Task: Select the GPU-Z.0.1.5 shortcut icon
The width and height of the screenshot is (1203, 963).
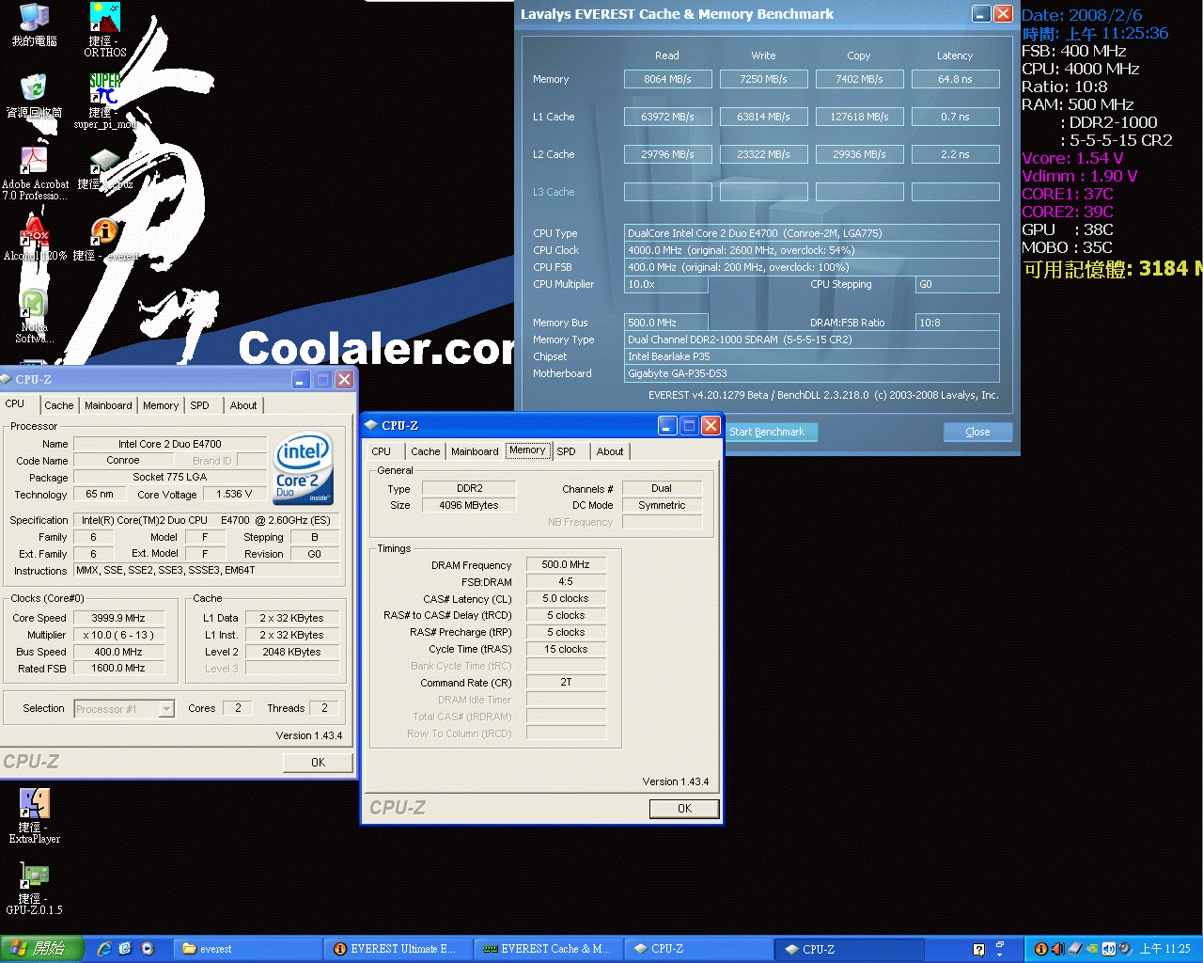Action: pos(34,888)
